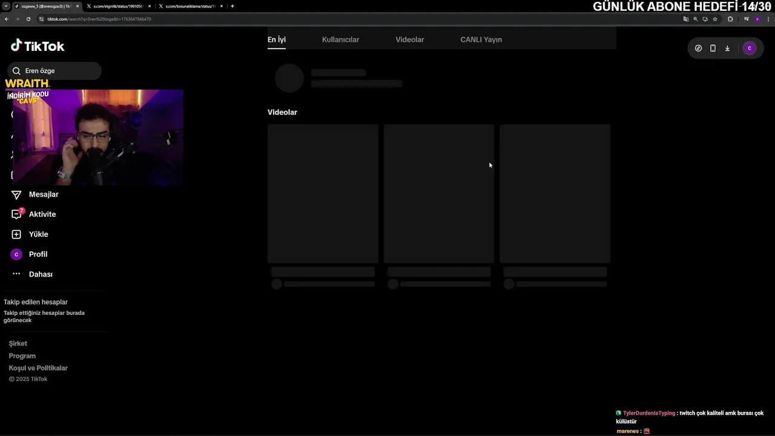Click the three-dot Dahası icon

click(16, 274)
